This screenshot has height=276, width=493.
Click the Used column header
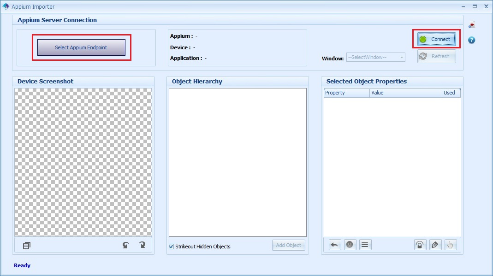click(451, 93)
